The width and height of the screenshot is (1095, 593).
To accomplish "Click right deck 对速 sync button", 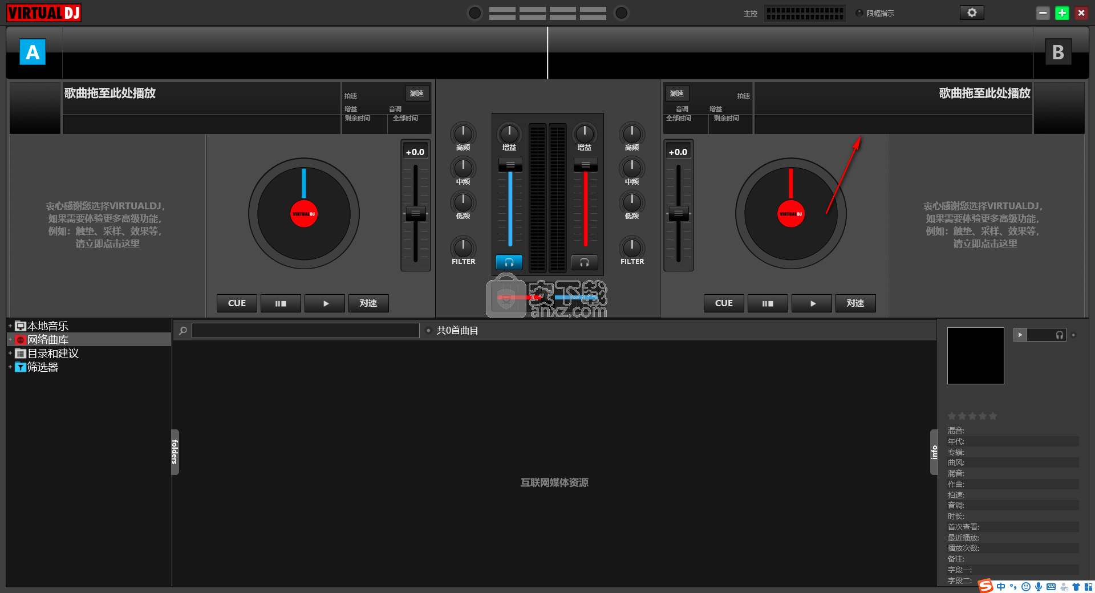I will coord(855,303).
